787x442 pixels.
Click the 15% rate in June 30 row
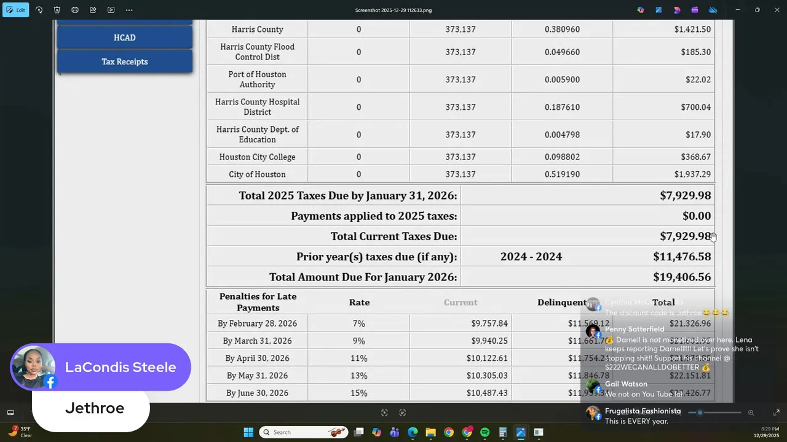tap(358, 393)
